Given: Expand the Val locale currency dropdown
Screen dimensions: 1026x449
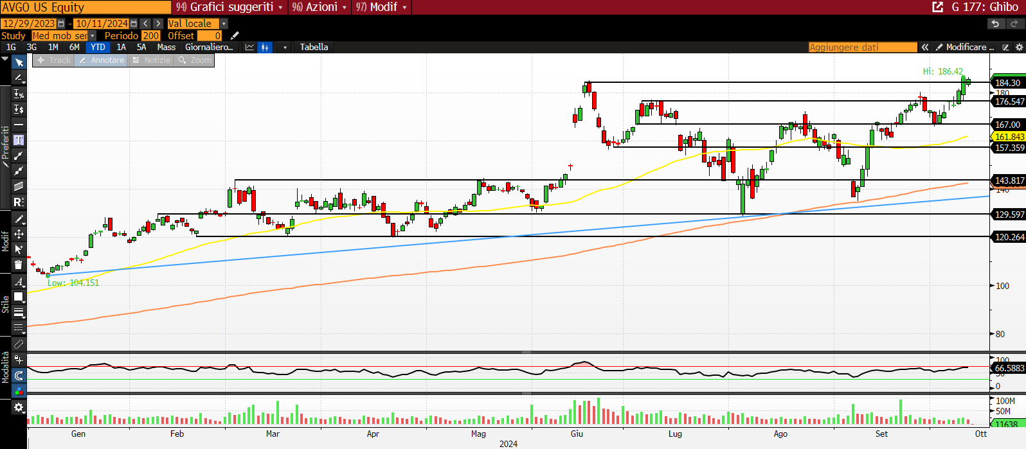Looking at the screenshot, I should click(x=224, y=24).
